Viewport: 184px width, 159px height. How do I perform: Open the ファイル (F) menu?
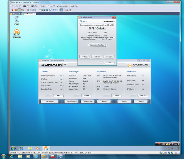[x=16, y=6]
